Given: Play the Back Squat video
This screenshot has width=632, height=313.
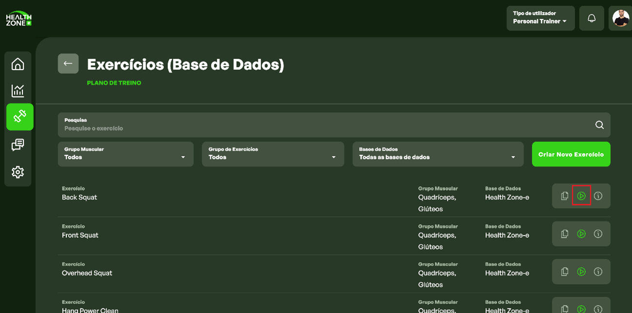Looking at the screenshot, I should (x=581, y=196).
